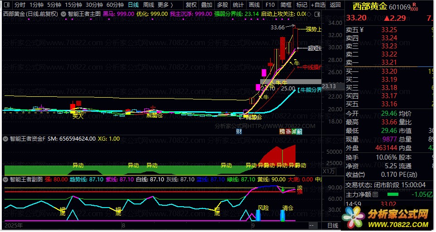Switch to the 5分钟 period
This screenshot has height=232, width=436.
point(54,5)
